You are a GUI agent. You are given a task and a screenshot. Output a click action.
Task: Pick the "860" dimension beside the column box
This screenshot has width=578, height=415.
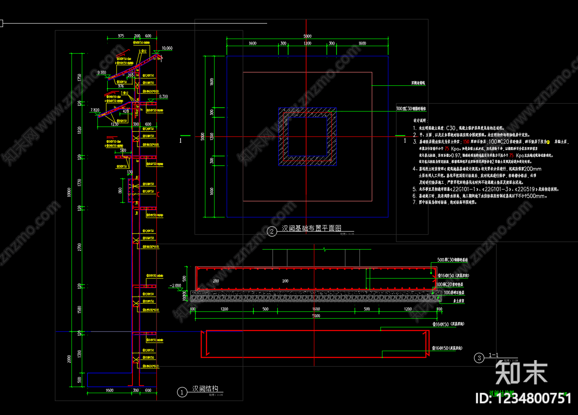[120, 190]
